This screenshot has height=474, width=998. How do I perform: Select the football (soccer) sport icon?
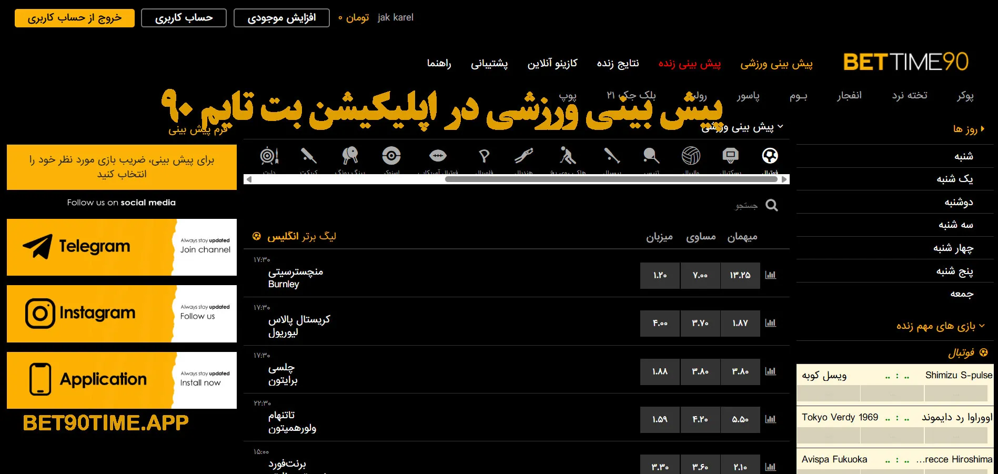[x=770, y=156]
